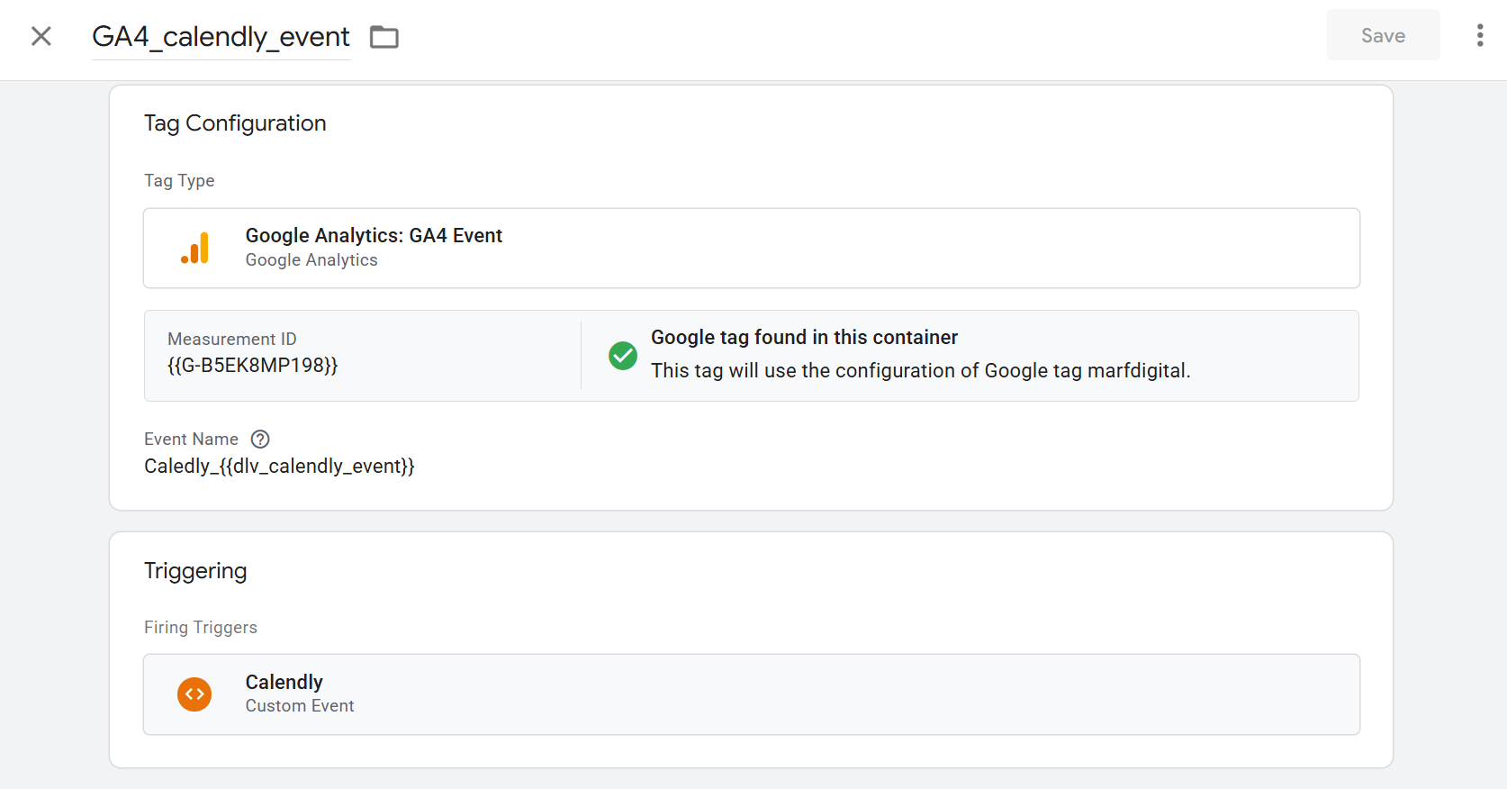Open the Calendly firing trigger
Viewport: 1507px width, 789px height.
pyautogui.click(x=751, y=694)
